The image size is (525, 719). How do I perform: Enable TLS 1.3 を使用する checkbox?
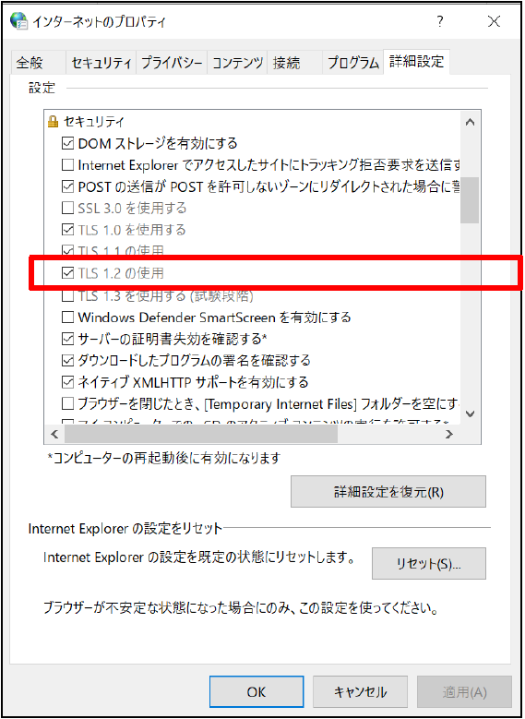click(x=67, y=295)
